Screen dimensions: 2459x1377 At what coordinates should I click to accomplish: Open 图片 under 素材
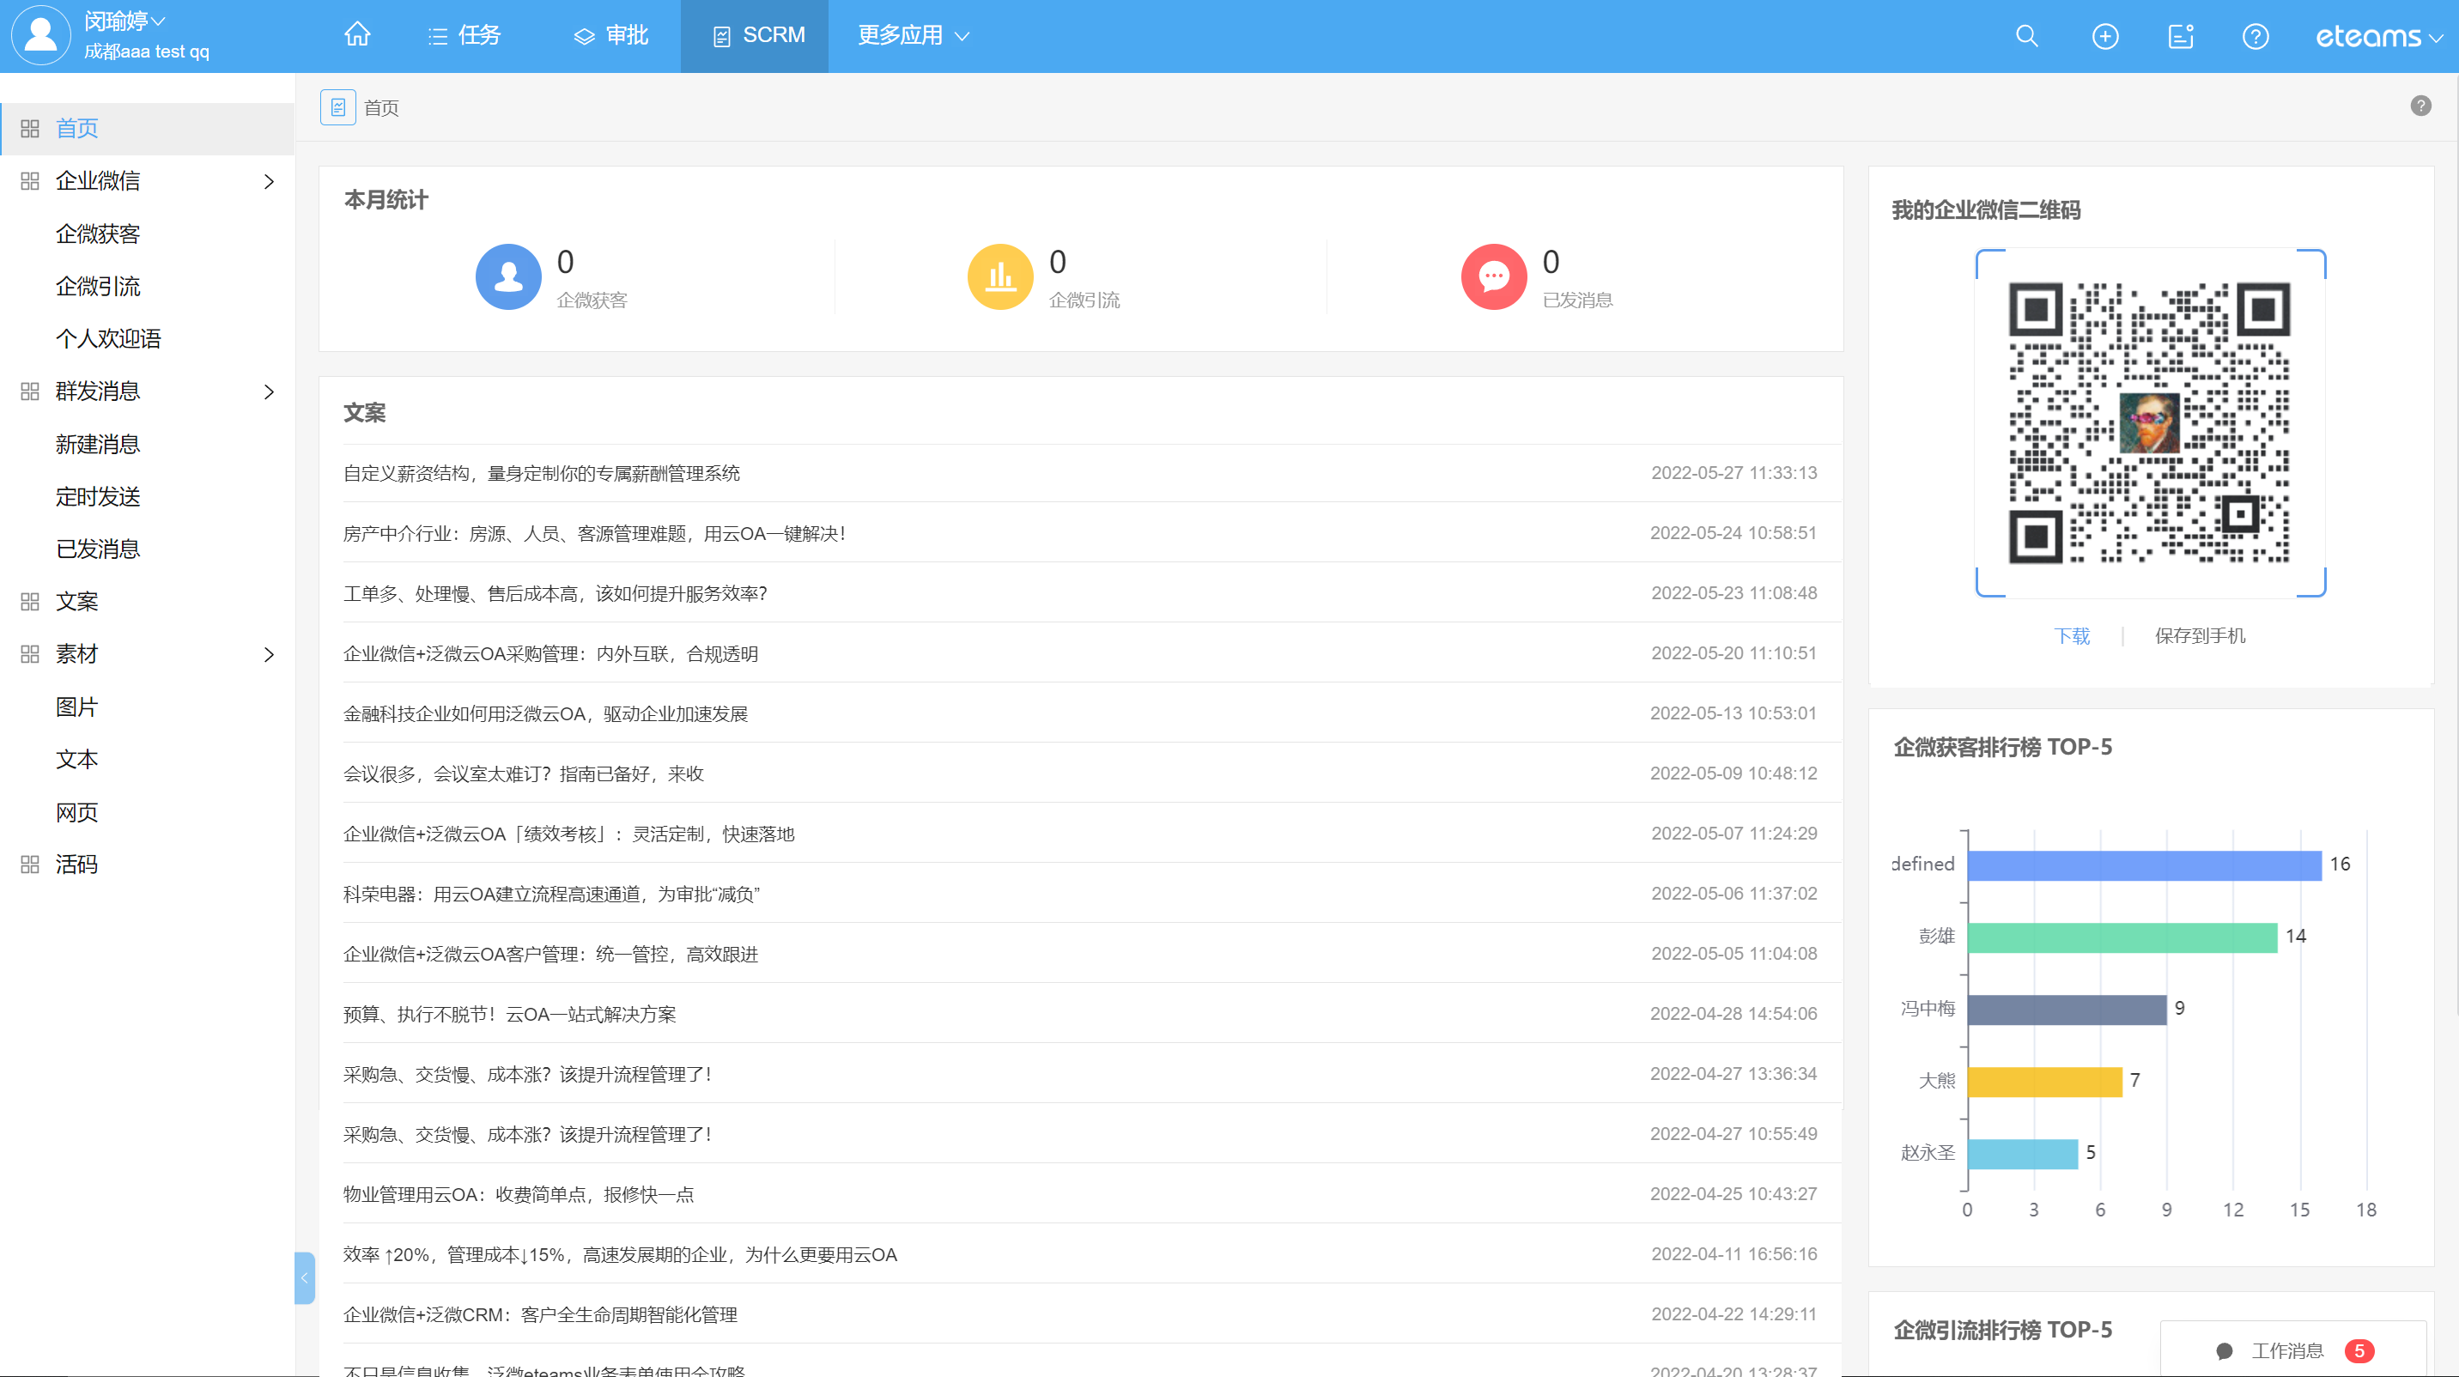click(x=76, y=707)
